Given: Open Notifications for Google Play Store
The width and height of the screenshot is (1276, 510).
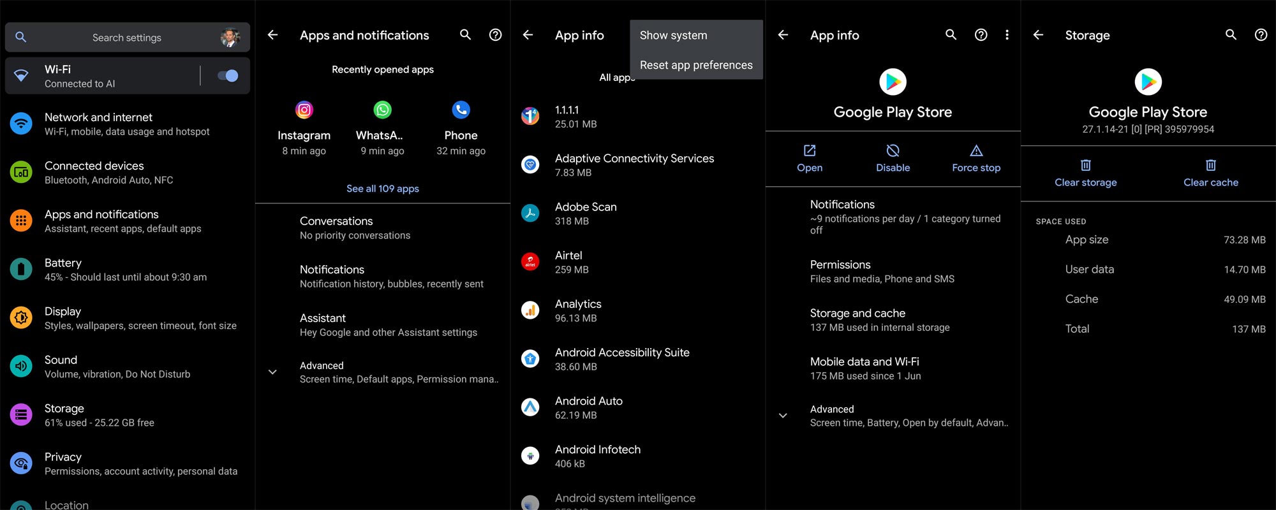Looking at the screenshot, I should [x=893, y=216].
